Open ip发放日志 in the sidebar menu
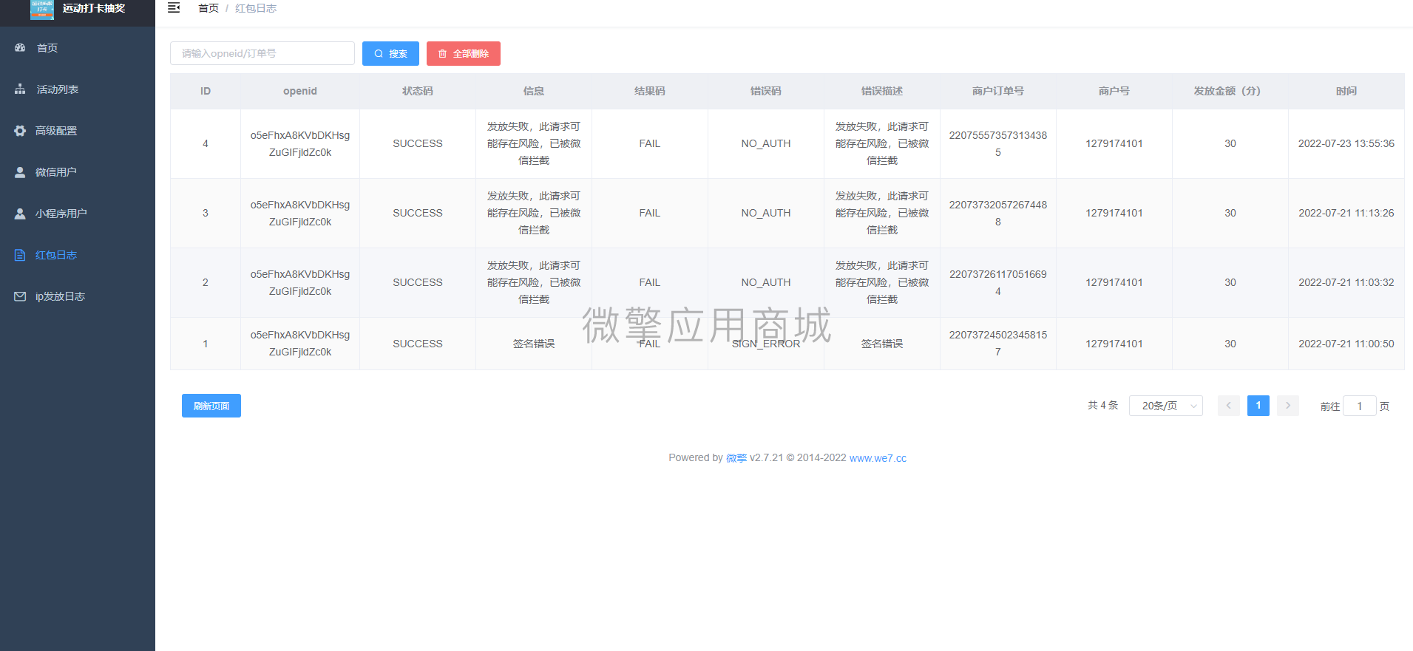The width and height of the screenshot is (1413, 651). tap(78, 296)
